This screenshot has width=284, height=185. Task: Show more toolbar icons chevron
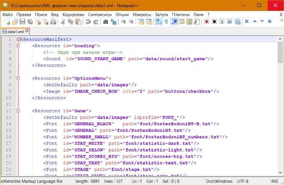coord(281,20)
